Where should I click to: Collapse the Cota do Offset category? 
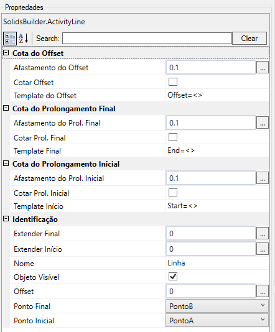(6, 53)
